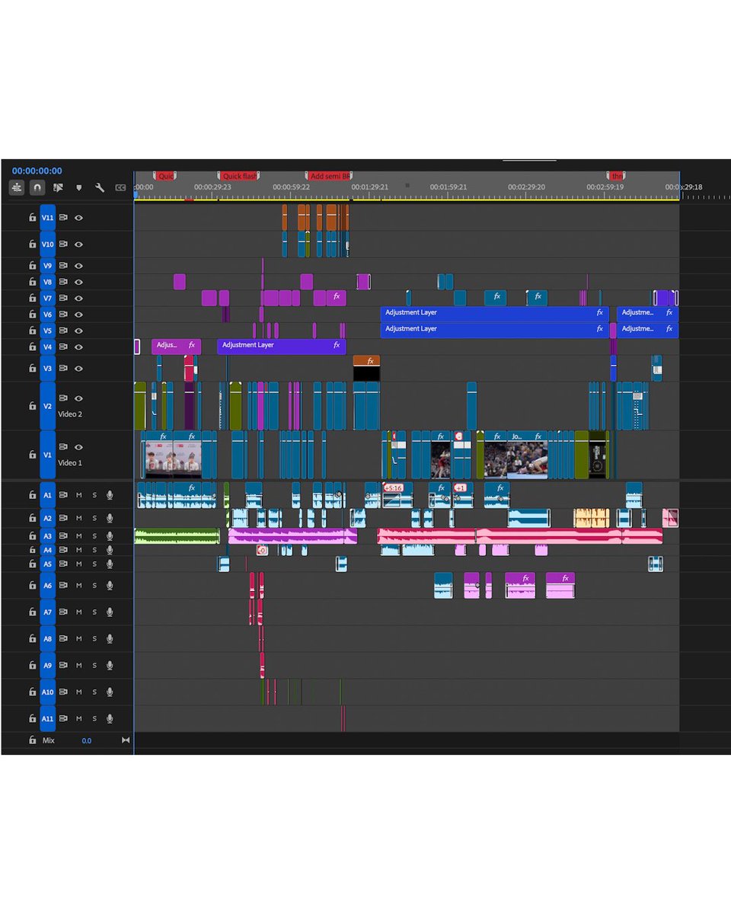Viewport: 731px width, 914px height.
Task: Hide track V9 with eye icon
Action: pos(78,266)
